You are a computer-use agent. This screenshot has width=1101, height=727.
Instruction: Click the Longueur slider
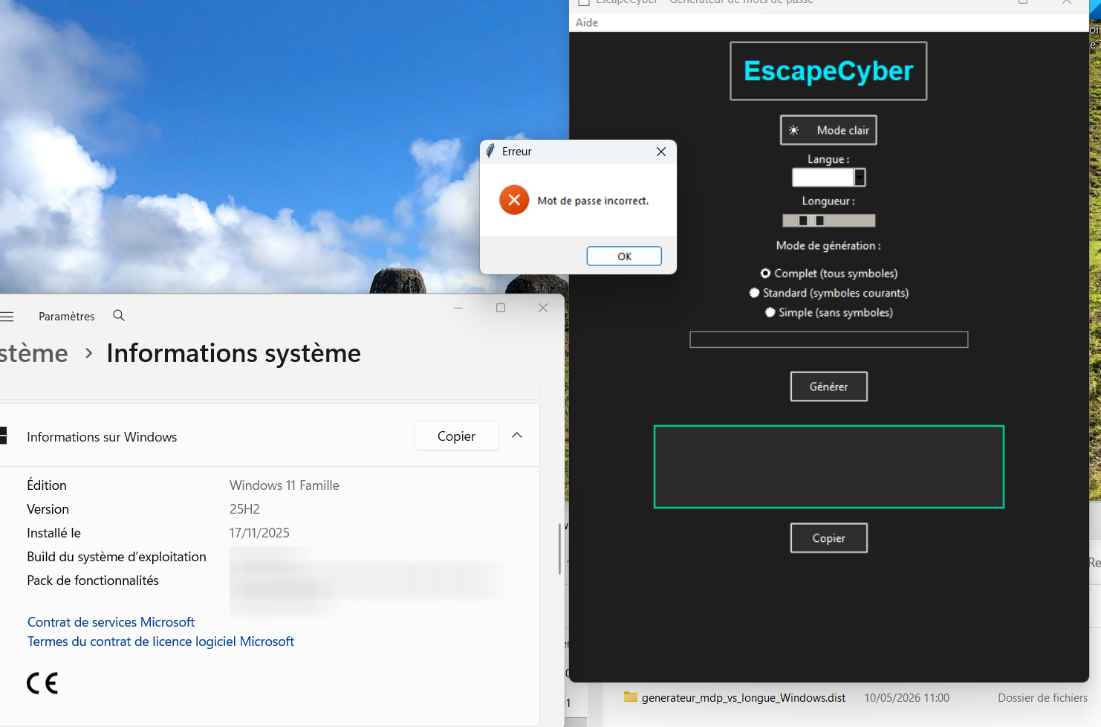[829, 221]
